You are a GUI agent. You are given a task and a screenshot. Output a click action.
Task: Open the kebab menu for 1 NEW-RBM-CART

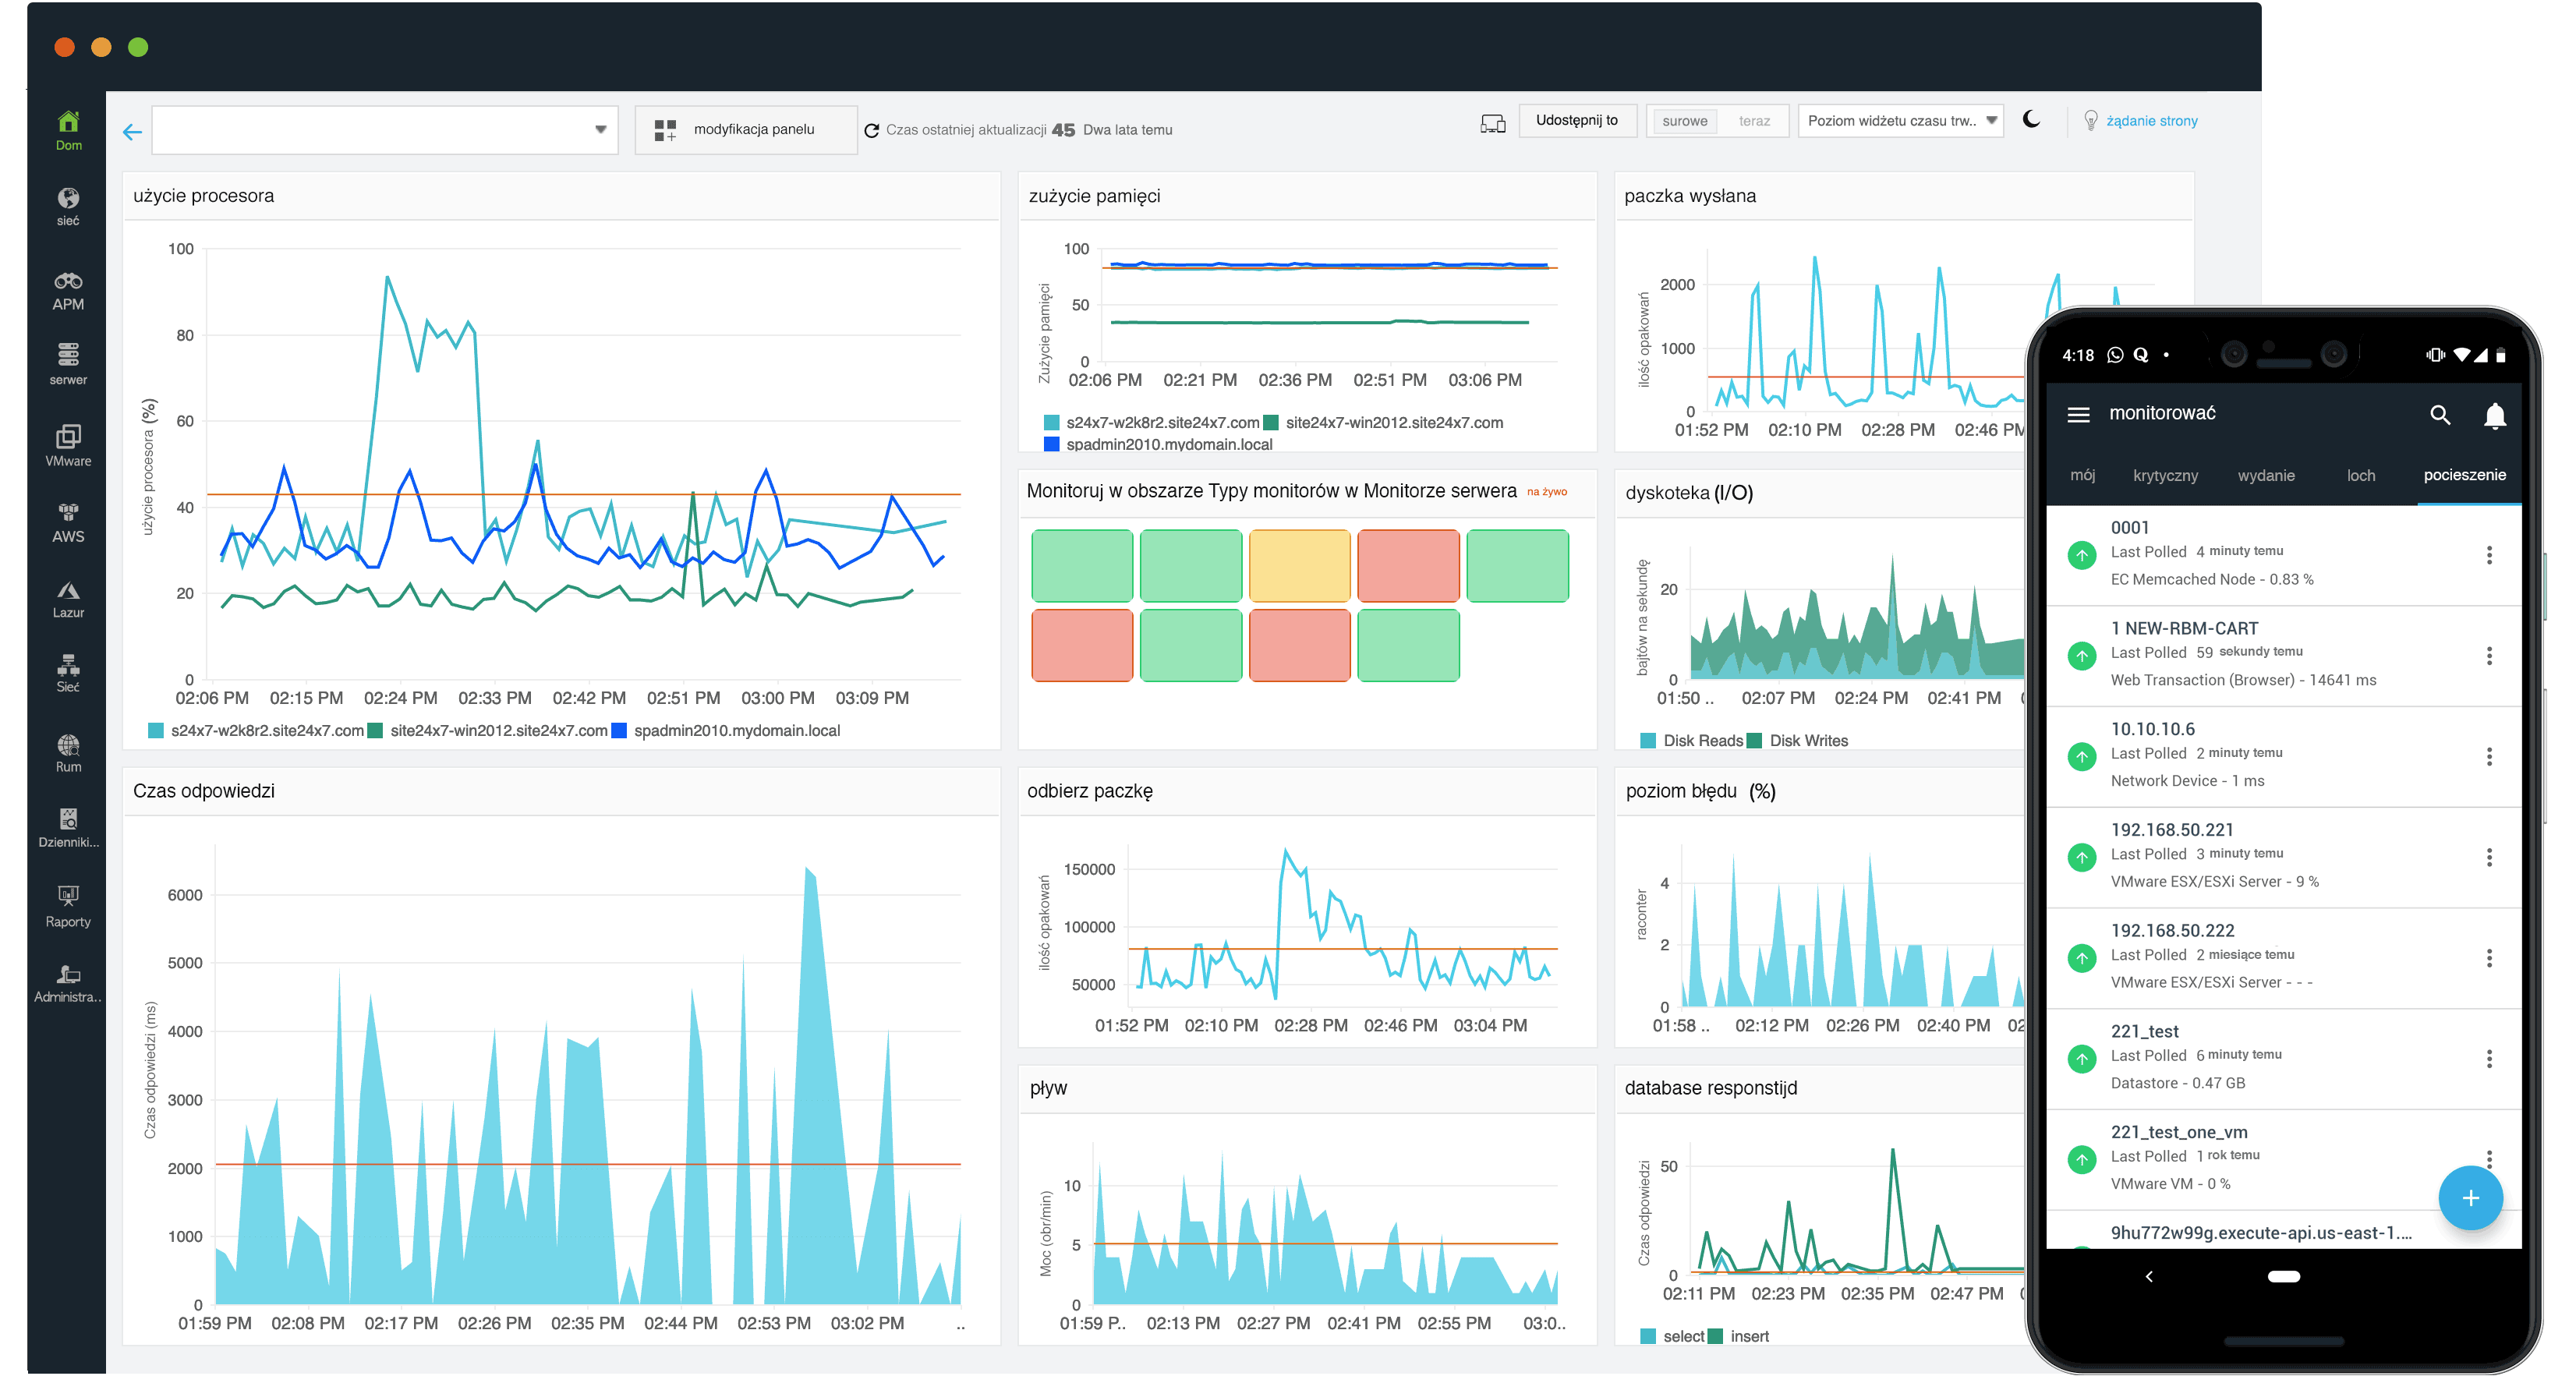click(2489, 656)
